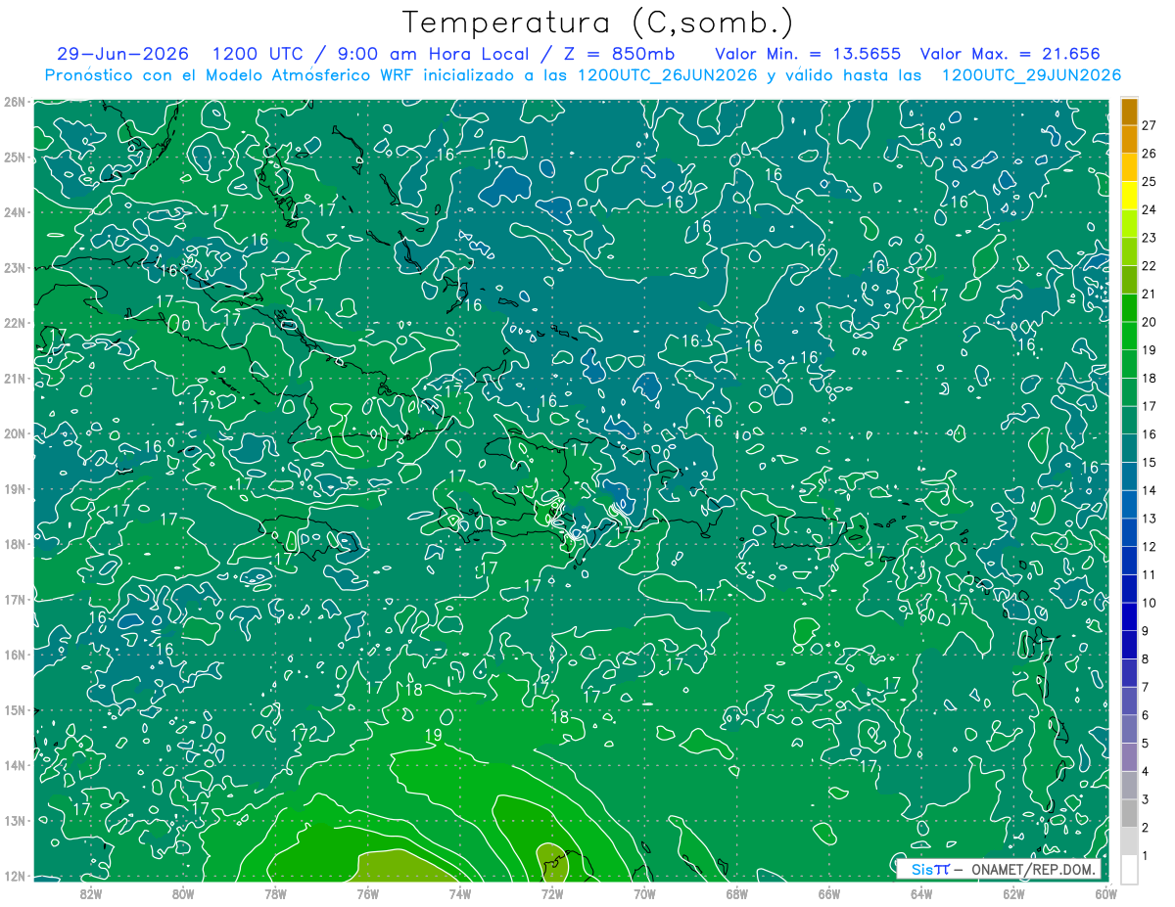
Task: Click legend label '13' on the color scale
Action: coord(1150,519)
